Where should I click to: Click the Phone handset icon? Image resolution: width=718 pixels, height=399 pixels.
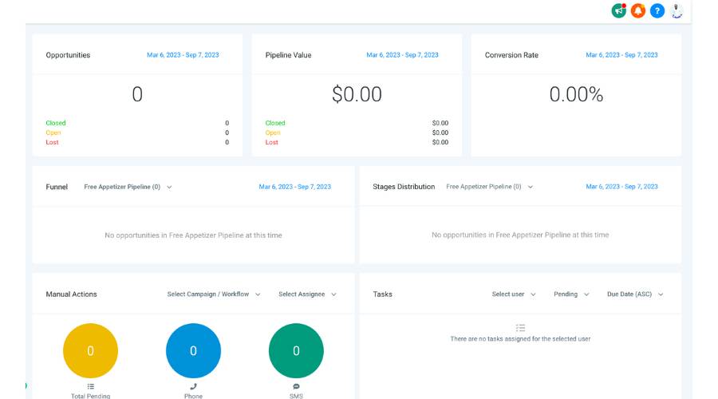point(193,386)
